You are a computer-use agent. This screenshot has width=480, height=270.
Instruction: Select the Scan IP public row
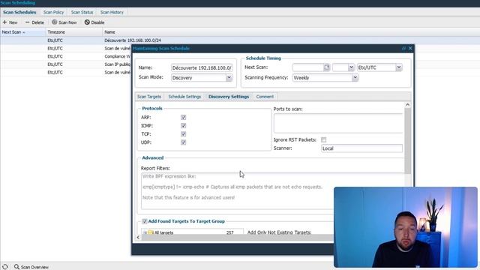pyautogui.click(x=65, y=64)
